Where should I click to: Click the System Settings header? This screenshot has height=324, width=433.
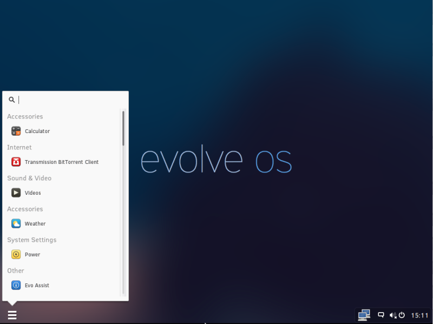32,240
